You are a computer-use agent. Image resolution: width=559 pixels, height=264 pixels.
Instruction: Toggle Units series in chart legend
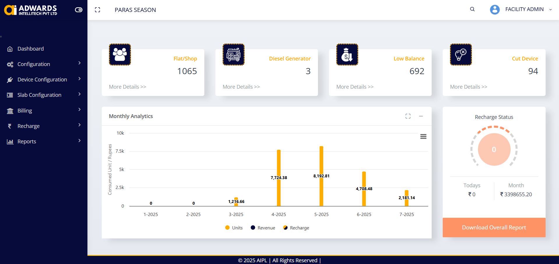pos(234,228)
